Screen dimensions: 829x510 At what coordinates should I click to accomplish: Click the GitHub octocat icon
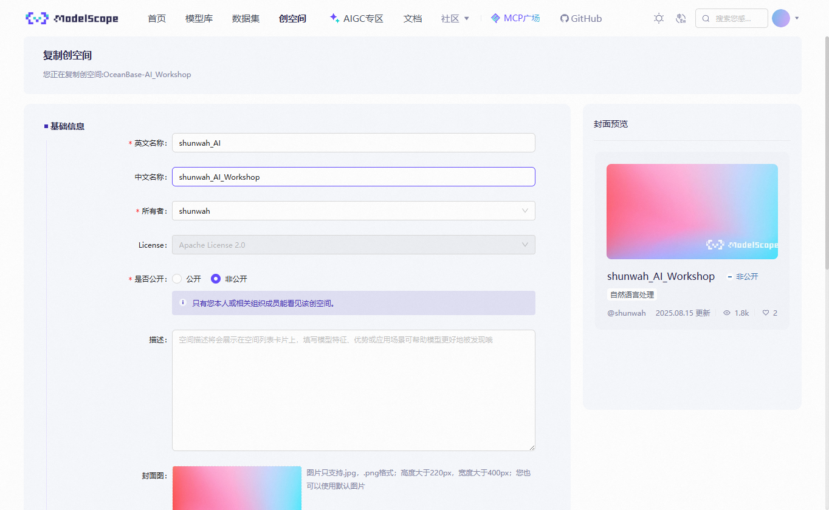point(564,18)
